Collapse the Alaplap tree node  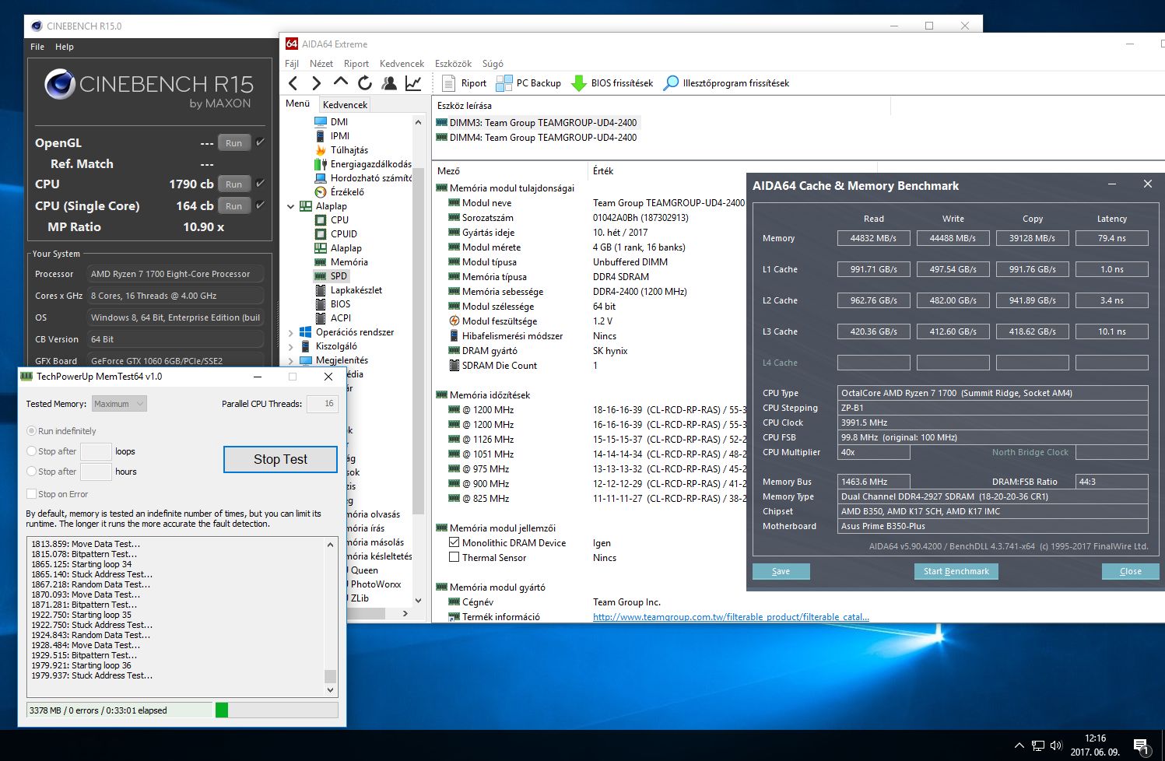coord(291,206)
